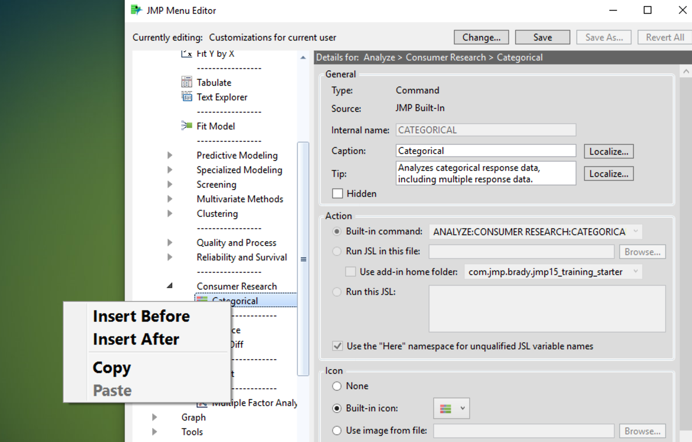This screenshot has width=692, height=442.
Task: Expand the Predictive Modeling branch
Action: [x=170, y=155]
